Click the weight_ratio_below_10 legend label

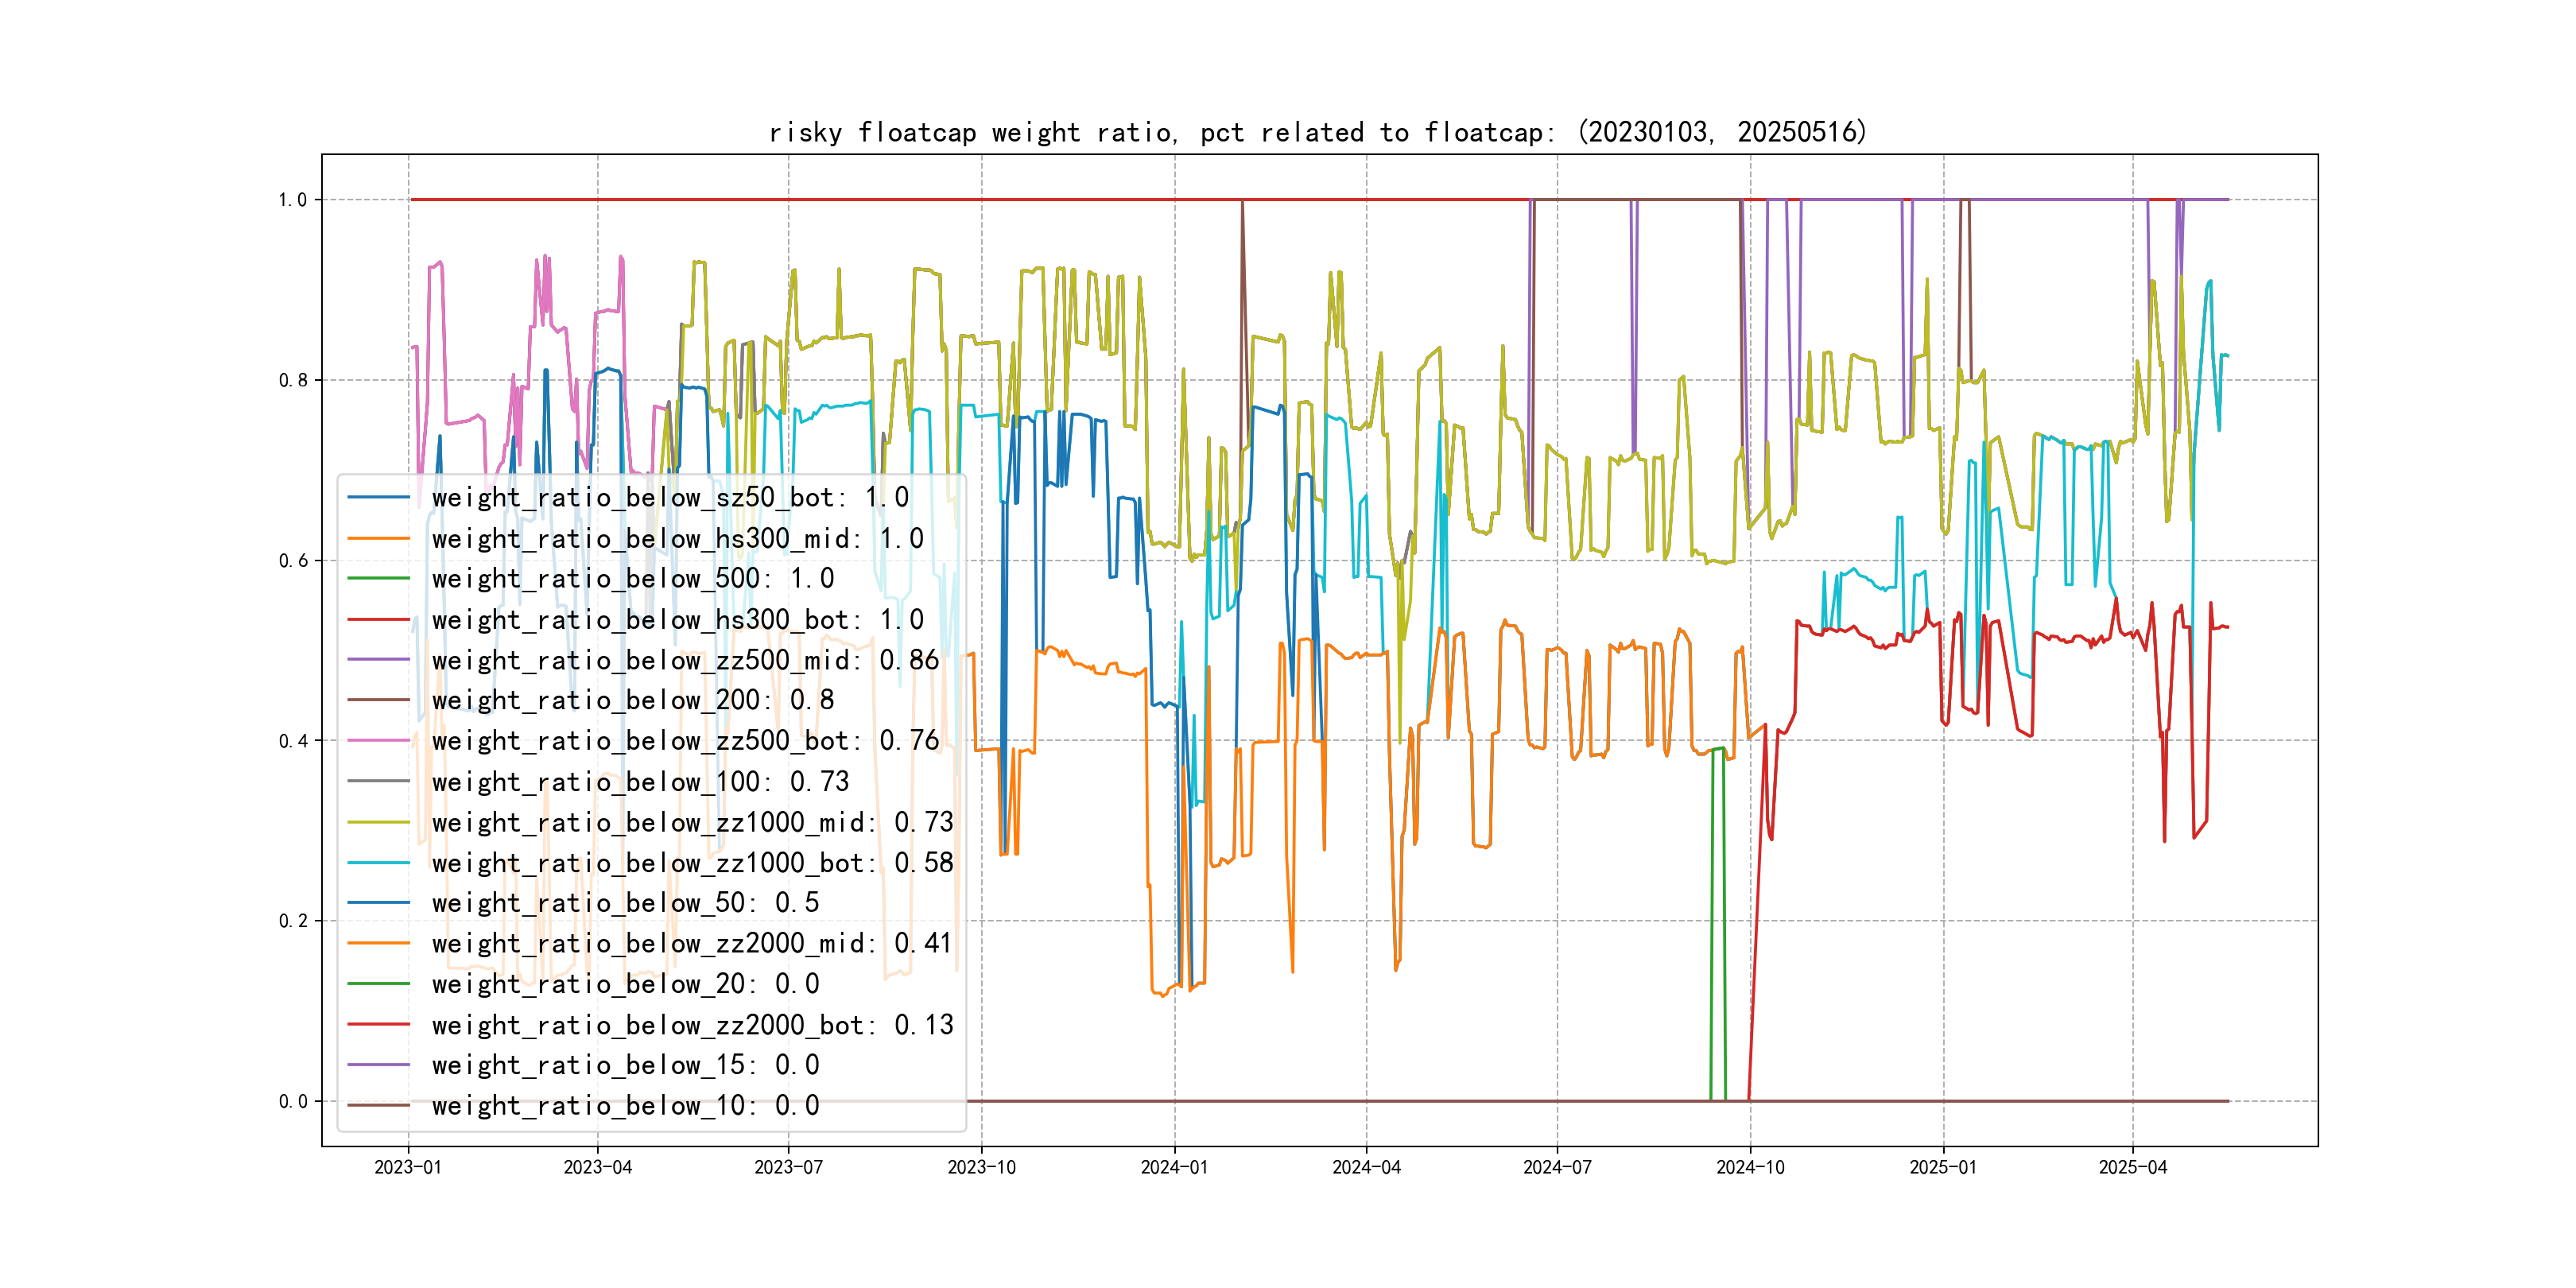coord(625,1105)
